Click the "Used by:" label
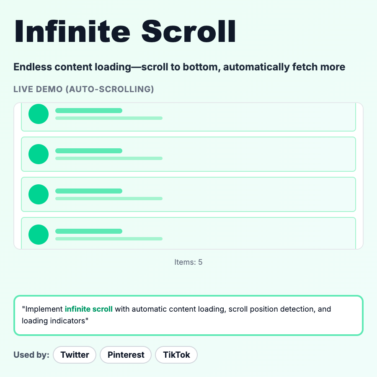 click(31, 355)
